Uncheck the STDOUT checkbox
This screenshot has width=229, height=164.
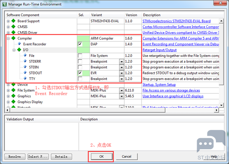[x=80, y=73]
